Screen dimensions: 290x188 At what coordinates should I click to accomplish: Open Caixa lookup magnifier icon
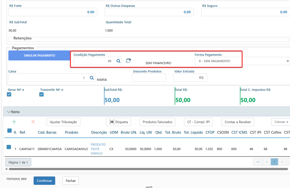coord(91,78)
